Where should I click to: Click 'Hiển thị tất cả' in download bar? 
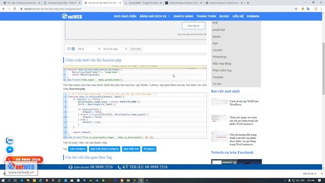point(309,173)
